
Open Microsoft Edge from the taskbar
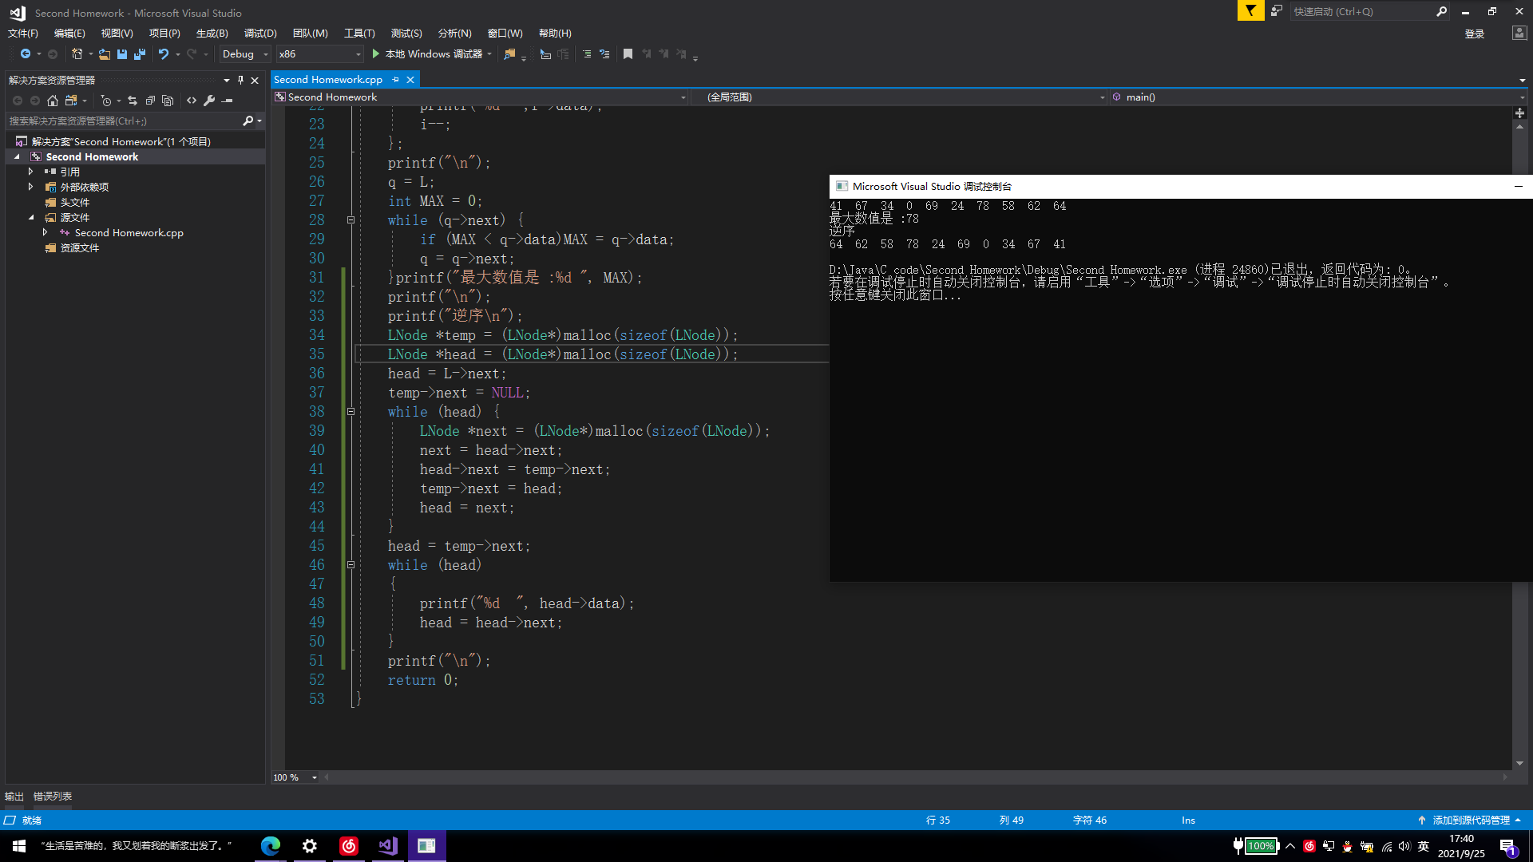coord(271,846)
